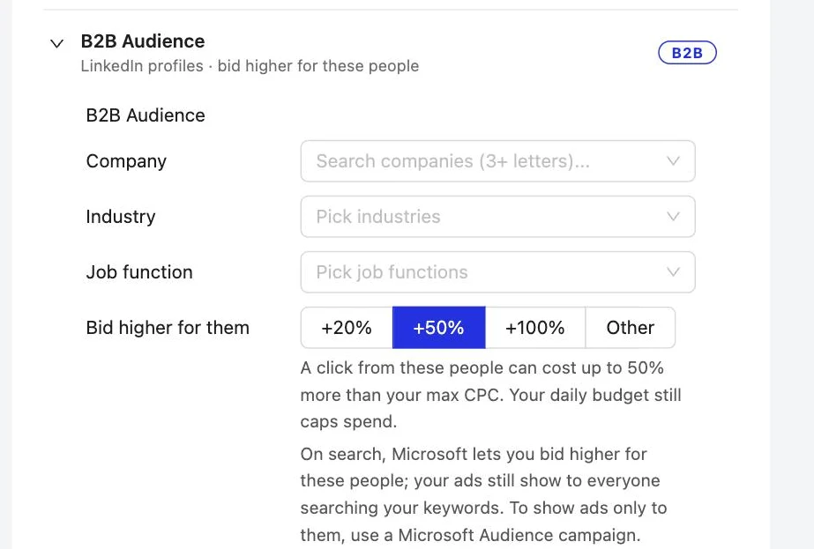Click the B2B badge pill
The image size is (814, 549).
tap(687, 53)
